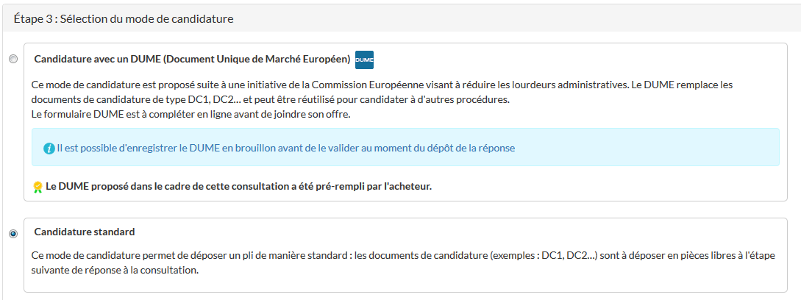Click the DUME description paragraph mentioning Commission Européenne
Image resolution: width=801 pixels, height=300 pixels.
coord(382,92)
